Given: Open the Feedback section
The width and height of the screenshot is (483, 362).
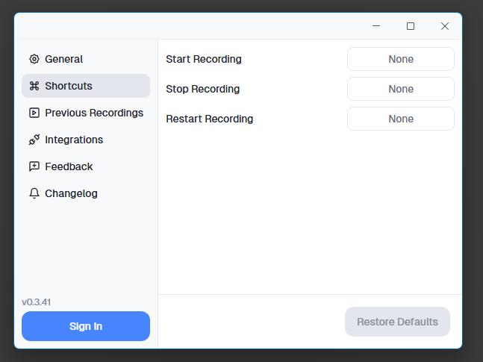Looking at the screenshot, I should [x=69, y=166].
